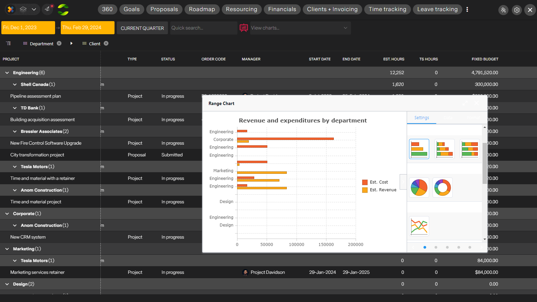
Task: Open the paper plane notifications icon
Action: tap(47, 9)
